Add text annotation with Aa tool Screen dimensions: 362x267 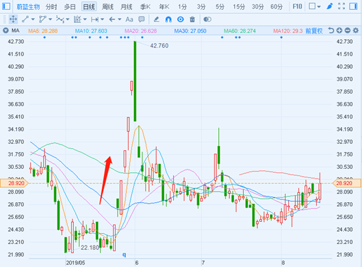pos(129,20)
